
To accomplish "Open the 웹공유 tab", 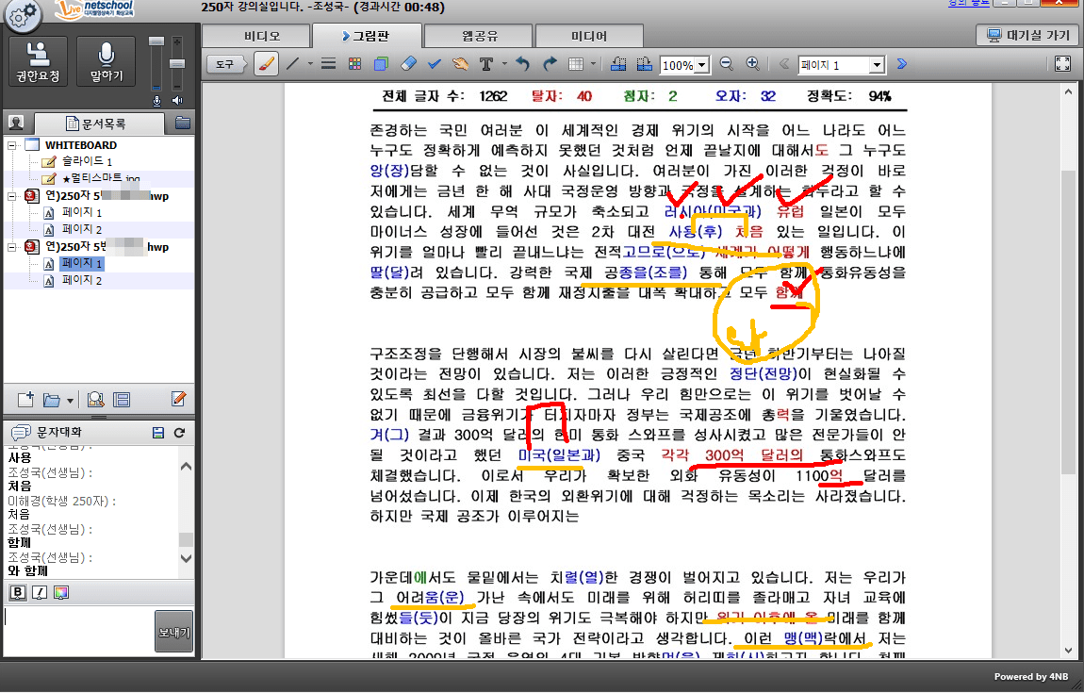I will click(x=480, y=36).
